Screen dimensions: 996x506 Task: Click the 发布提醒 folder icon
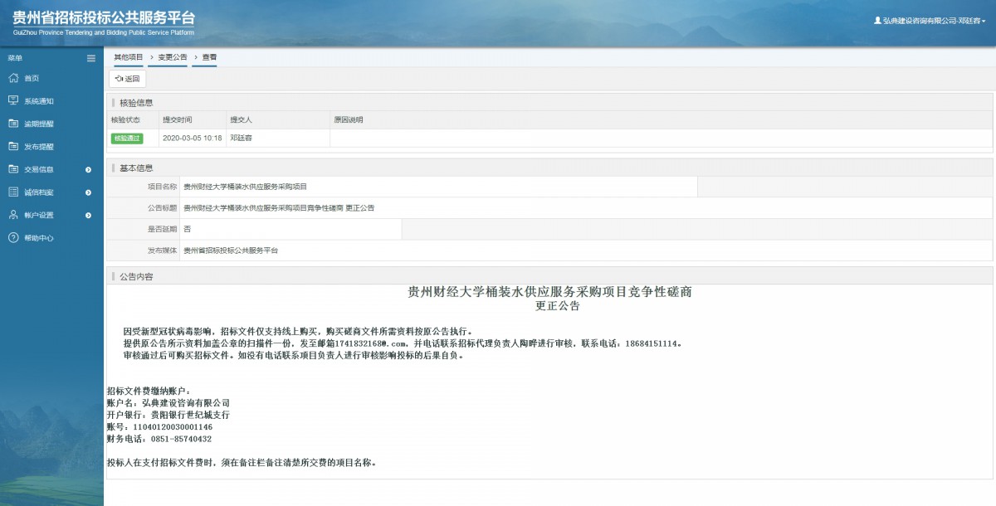pos(12,146)
